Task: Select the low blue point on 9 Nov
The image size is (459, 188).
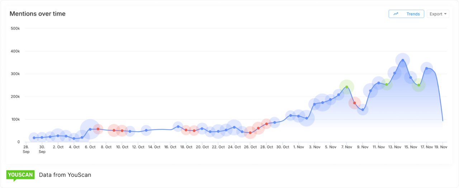Action: 363,109
